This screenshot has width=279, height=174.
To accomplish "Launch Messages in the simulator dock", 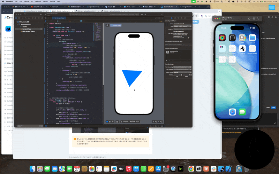I will coord(242,112).
